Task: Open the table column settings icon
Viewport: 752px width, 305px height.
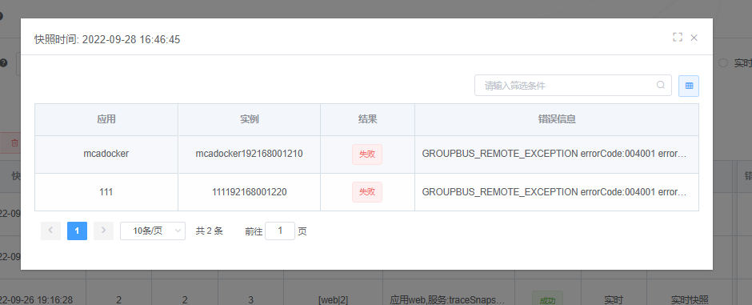Action: coord(689,86)
